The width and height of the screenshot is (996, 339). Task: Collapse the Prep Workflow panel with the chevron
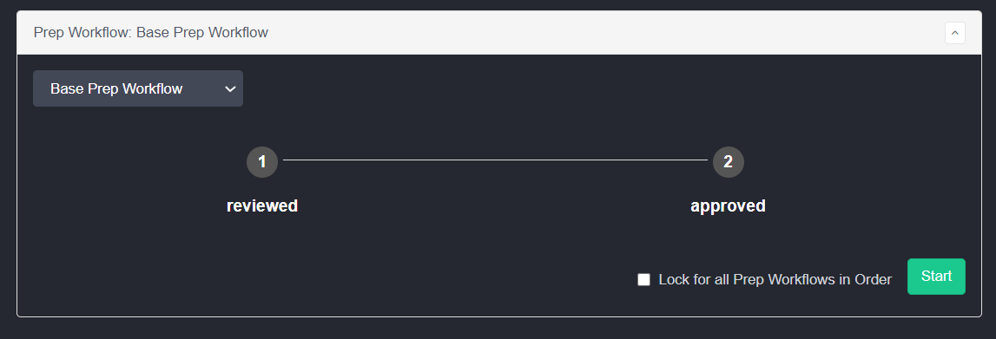954,32
